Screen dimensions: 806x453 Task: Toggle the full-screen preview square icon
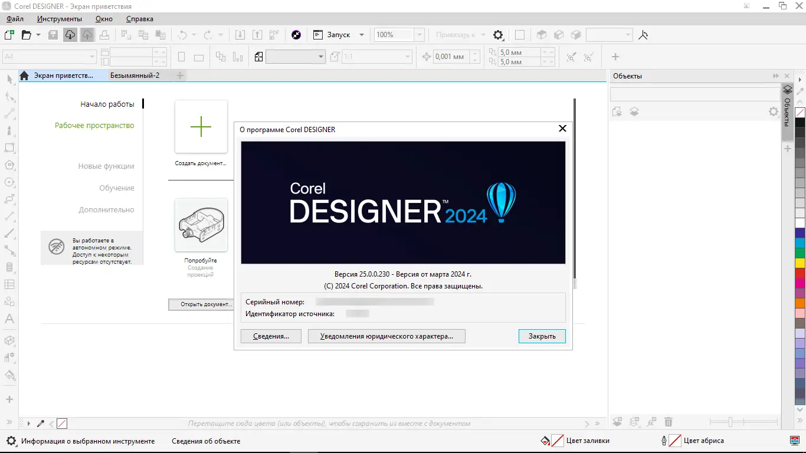520,35
